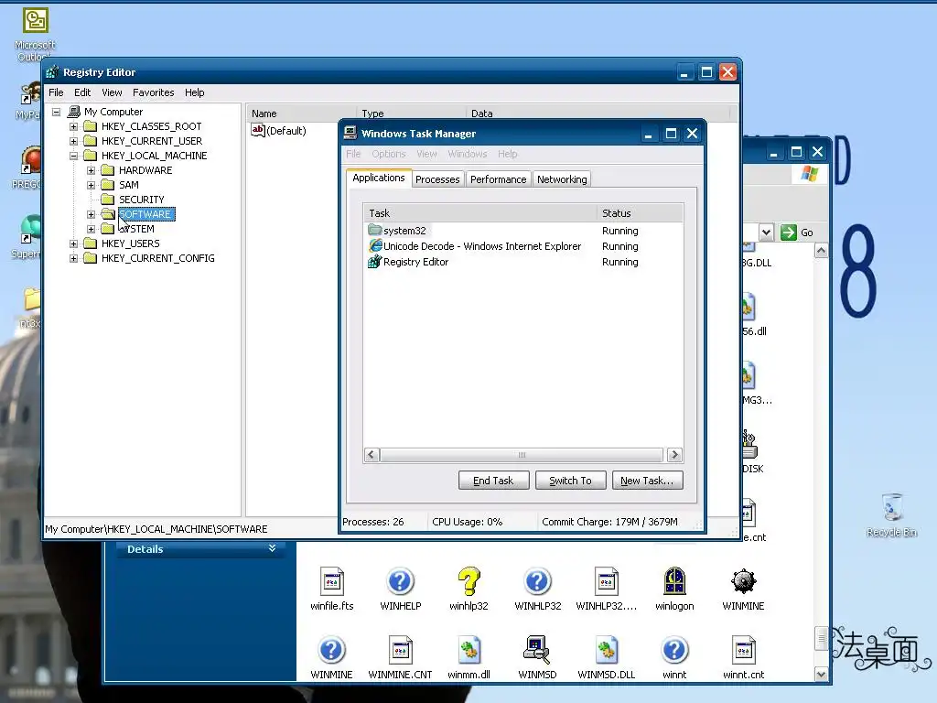This screenshot has height=703, width=937.
Task: Click the SECURITY key folder icon
Action: tap(108, 199)
